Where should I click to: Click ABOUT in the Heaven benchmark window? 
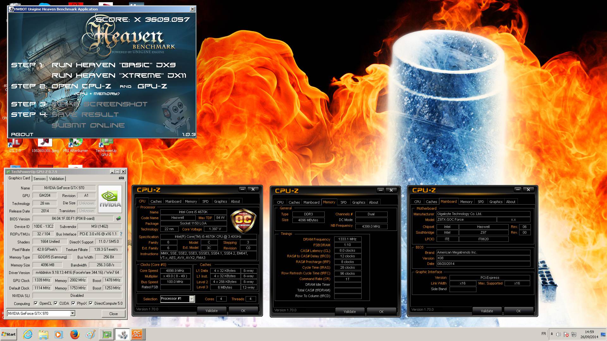pos(22,135)
